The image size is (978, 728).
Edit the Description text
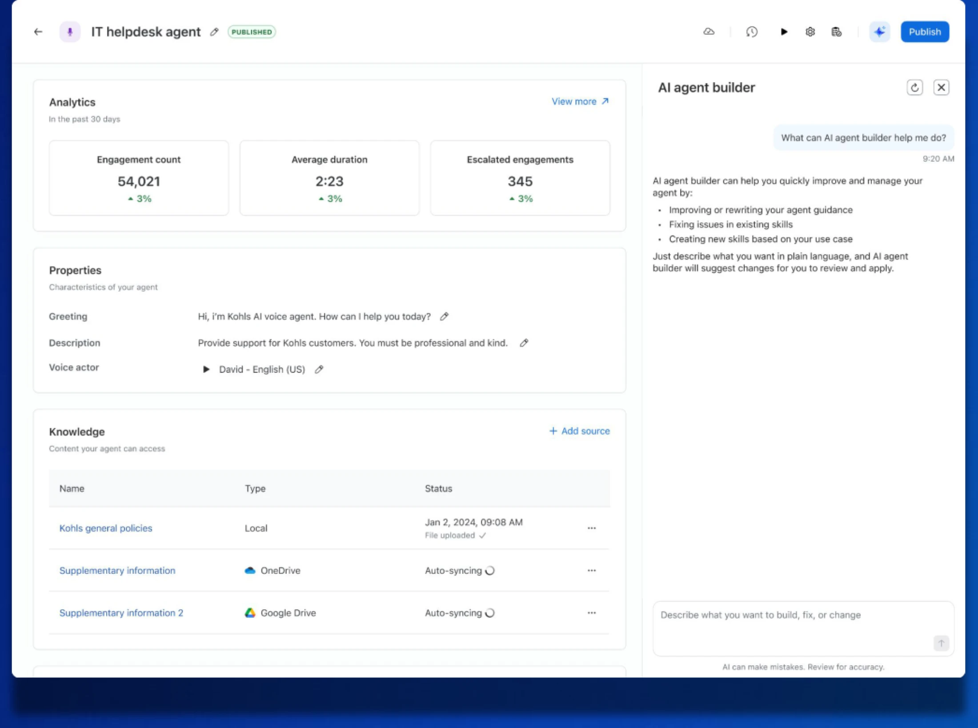click(x=524, y=343)
